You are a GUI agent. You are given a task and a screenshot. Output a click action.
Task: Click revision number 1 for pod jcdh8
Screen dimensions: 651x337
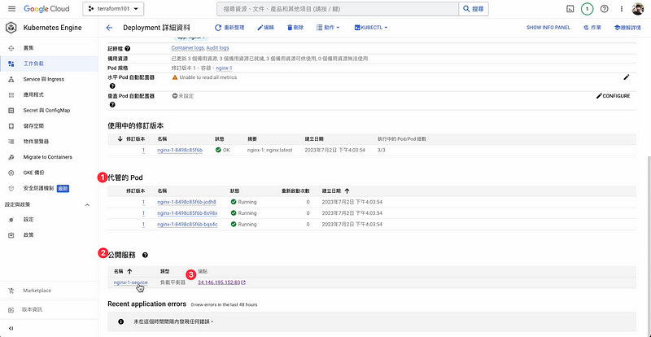pos(143,203)
